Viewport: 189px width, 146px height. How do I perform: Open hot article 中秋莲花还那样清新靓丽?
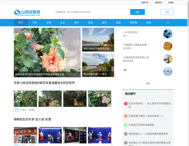(141, 125)
